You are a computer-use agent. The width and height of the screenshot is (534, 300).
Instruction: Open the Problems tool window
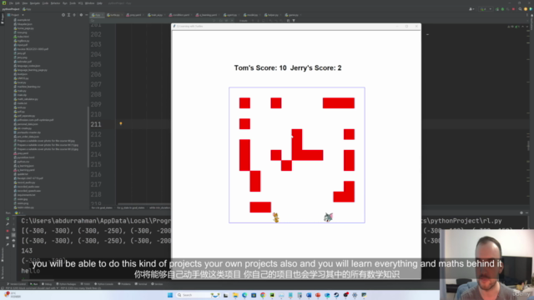124,284
